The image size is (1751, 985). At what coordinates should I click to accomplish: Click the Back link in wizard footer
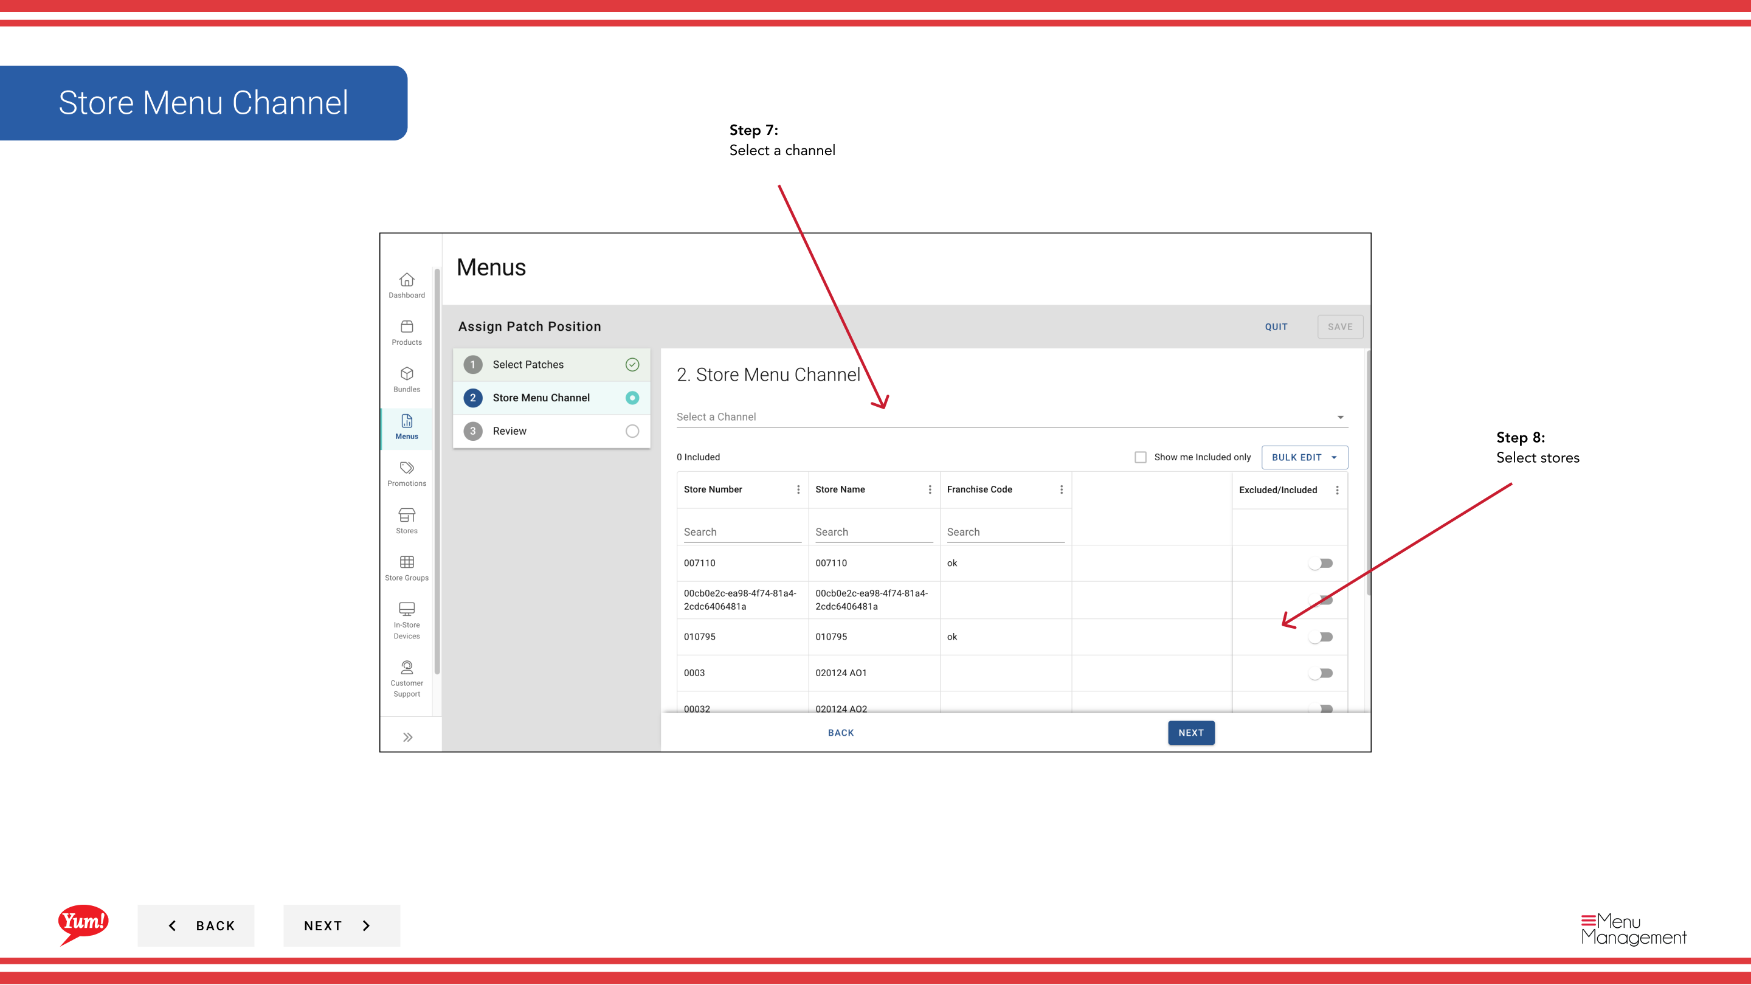(841, 733)
